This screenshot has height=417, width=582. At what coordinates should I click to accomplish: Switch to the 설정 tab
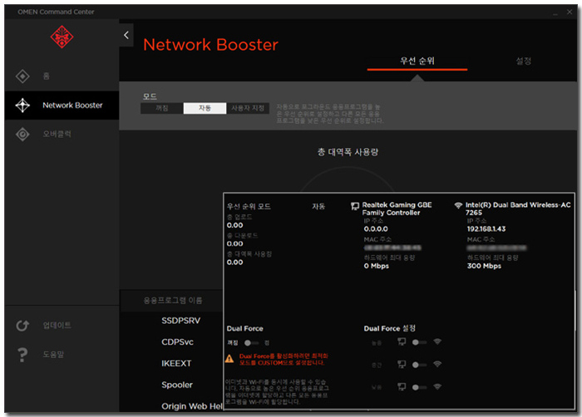tap(523, 61)
